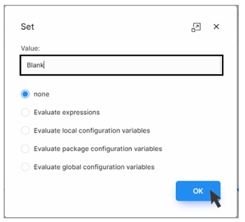Screen dimensions: 245x222
Task: Click the "Evaluate global configuration variables" label
Action: (x=94, y=167)
